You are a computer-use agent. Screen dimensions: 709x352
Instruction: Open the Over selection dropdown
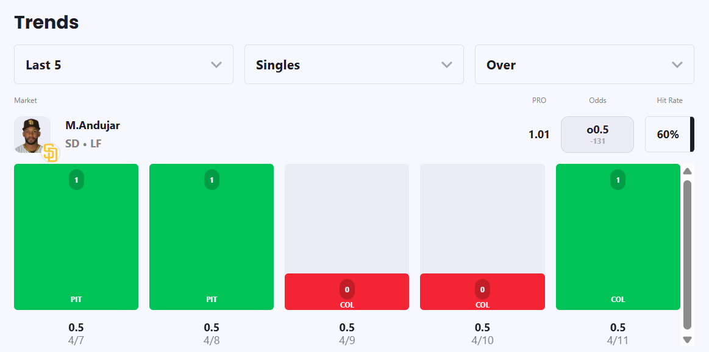click(x=584, y=65)
